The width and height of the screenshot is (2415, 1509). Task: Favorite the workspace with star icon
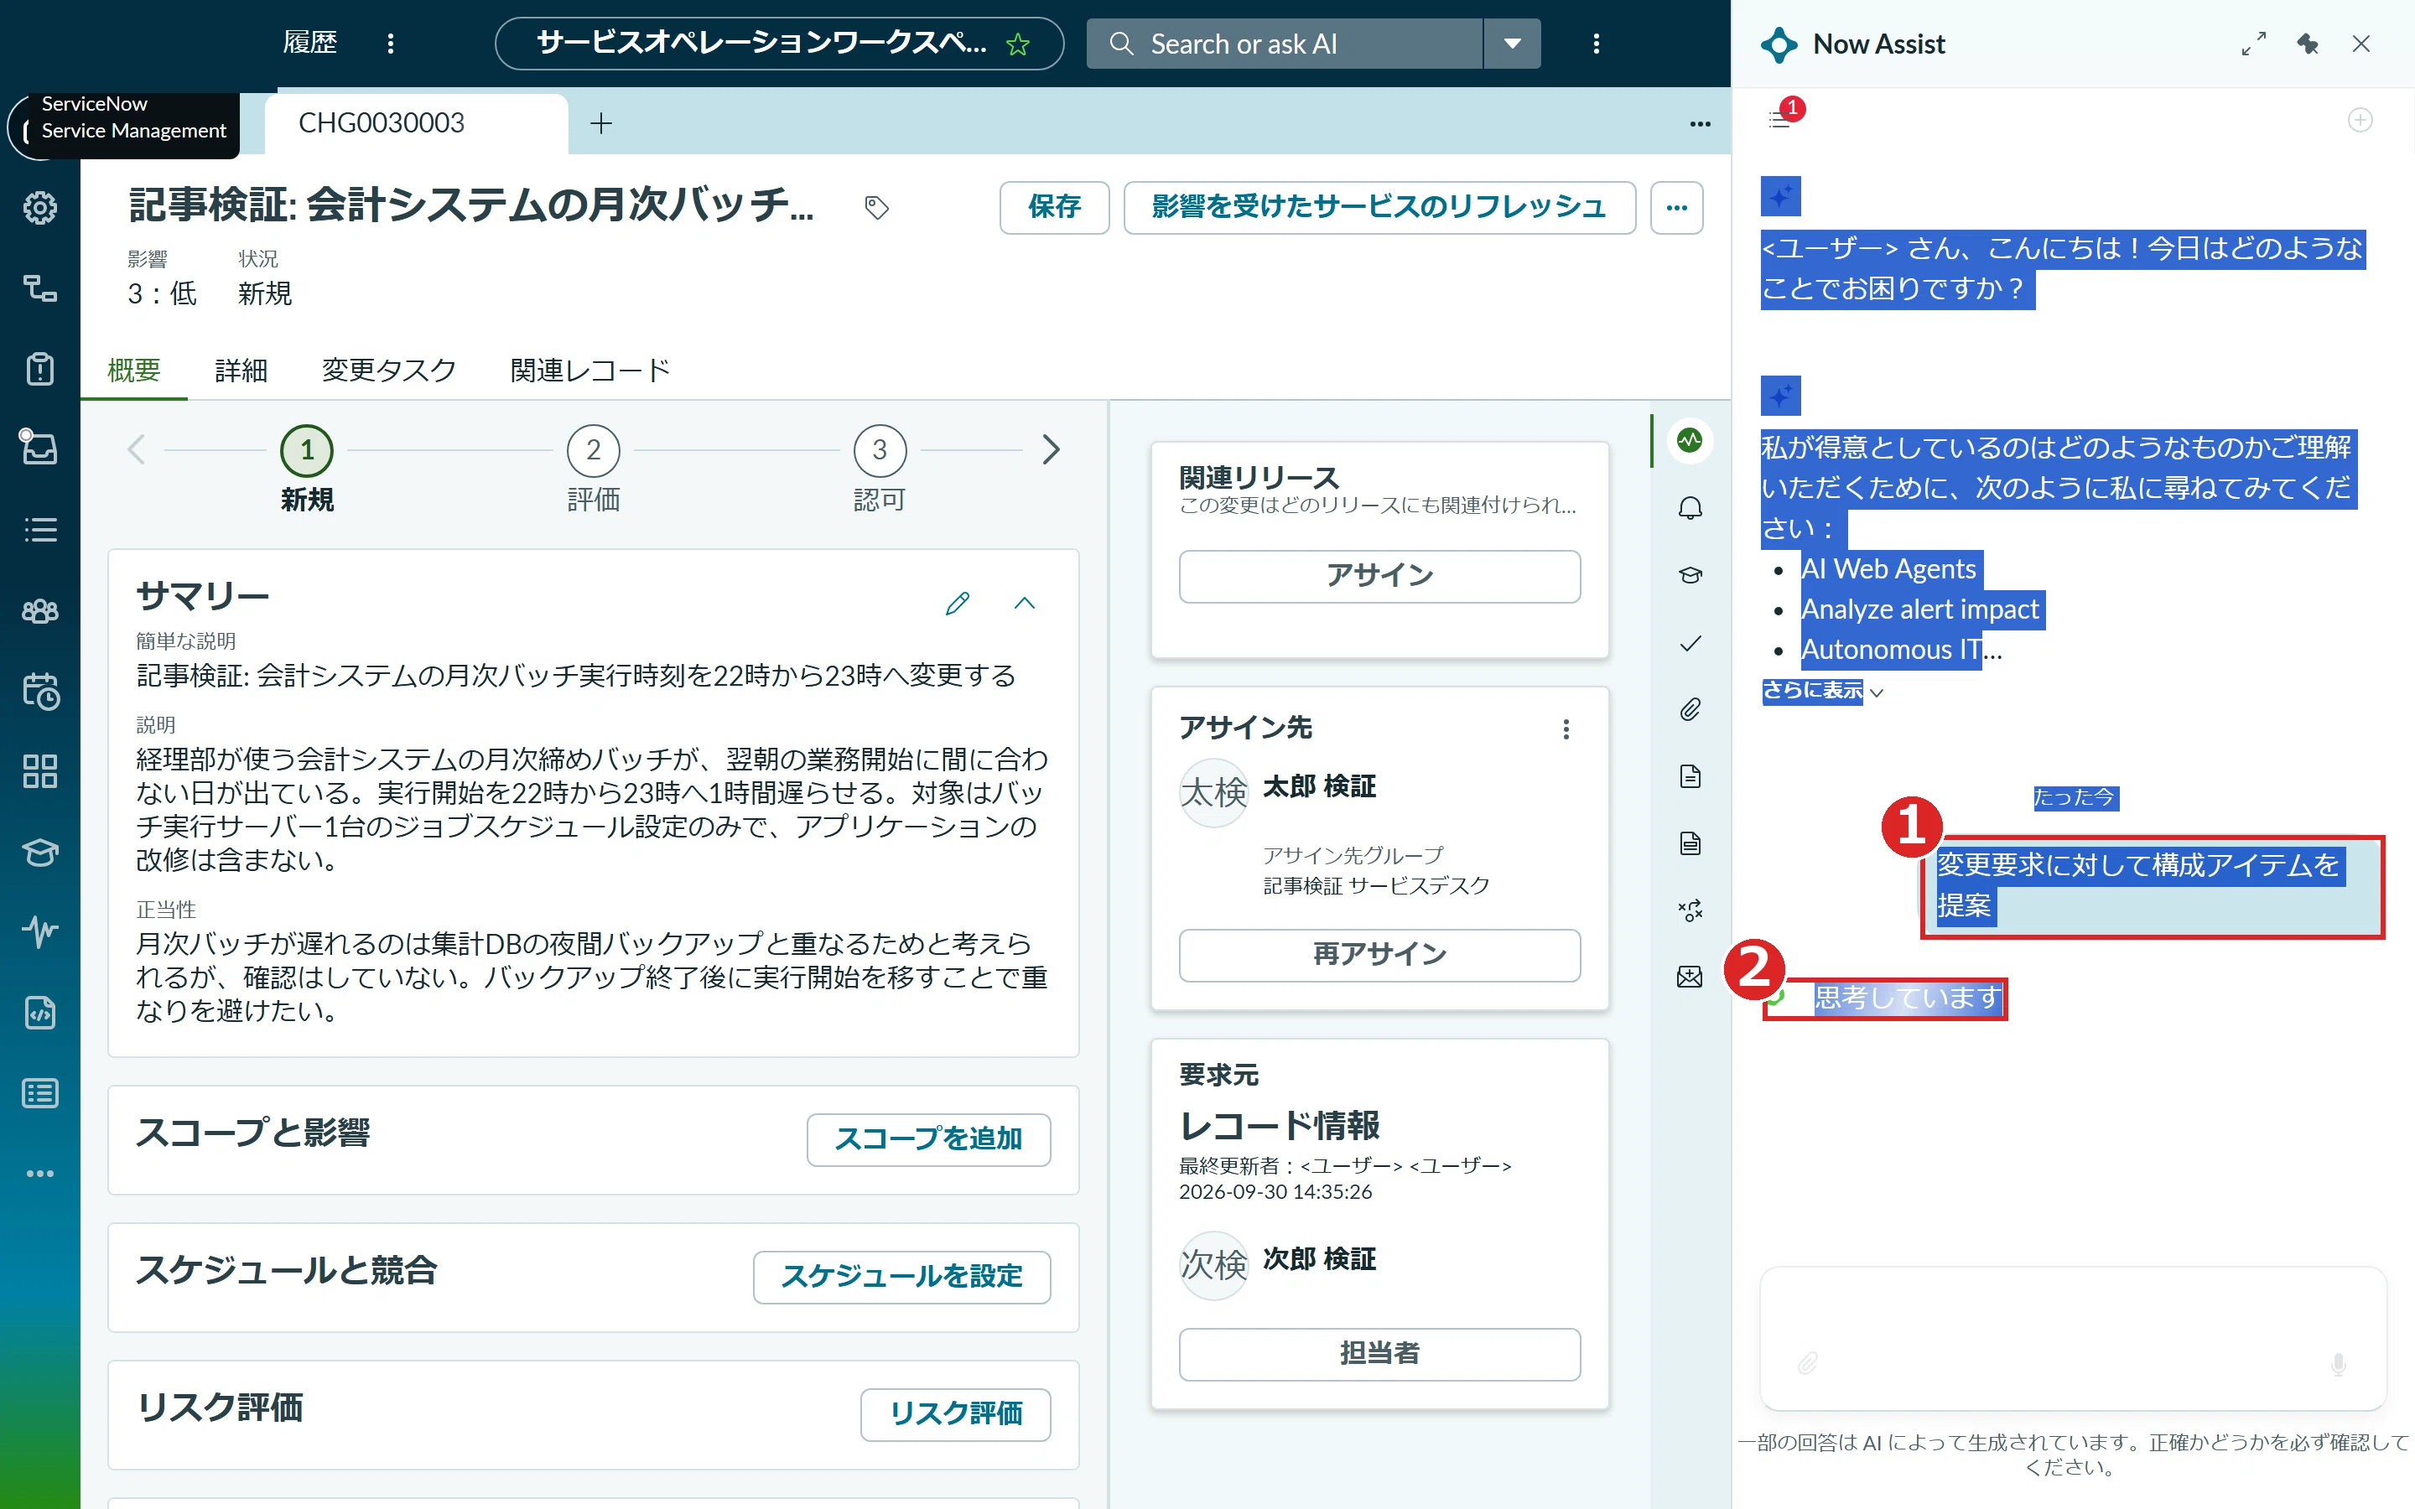tap(1017, 45)
